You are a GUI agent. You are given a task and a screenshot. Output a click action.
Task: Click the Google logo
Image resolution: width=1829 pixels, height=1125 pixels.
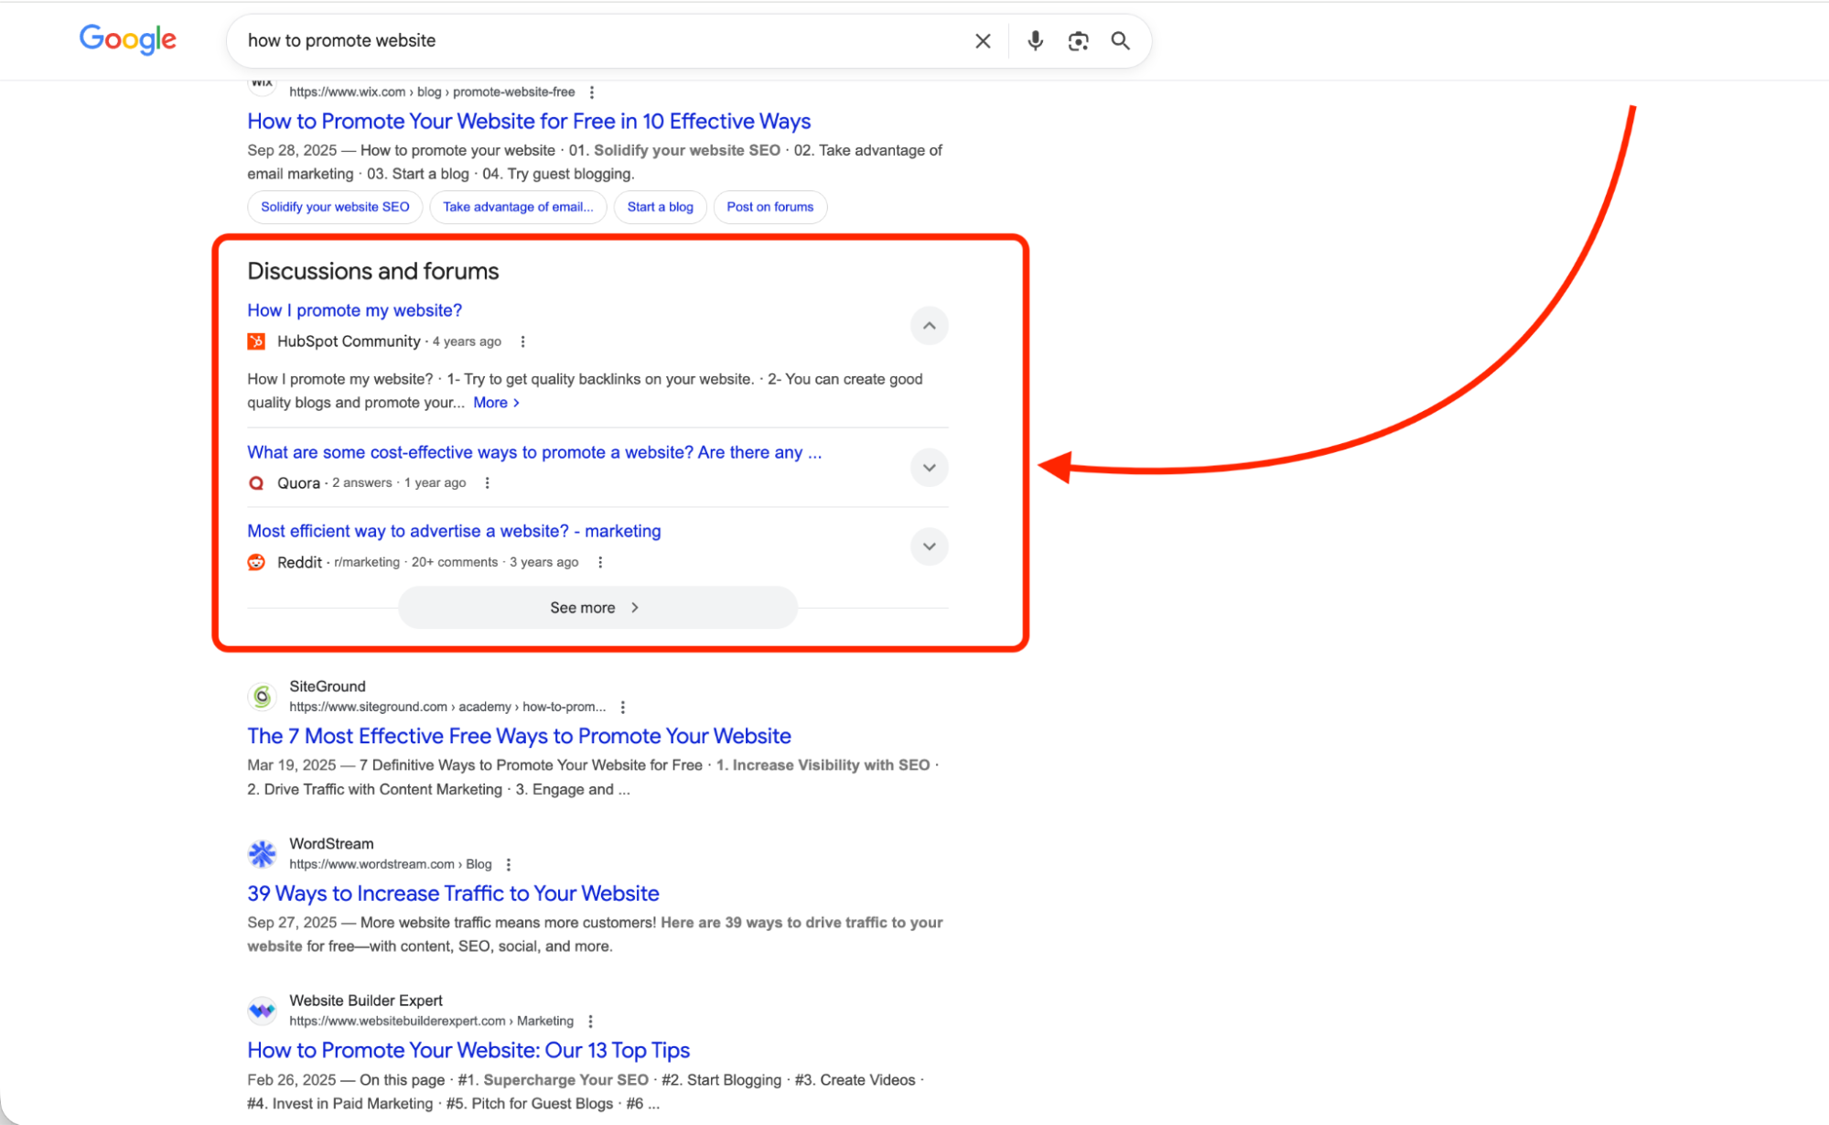[x=127, y=39]
